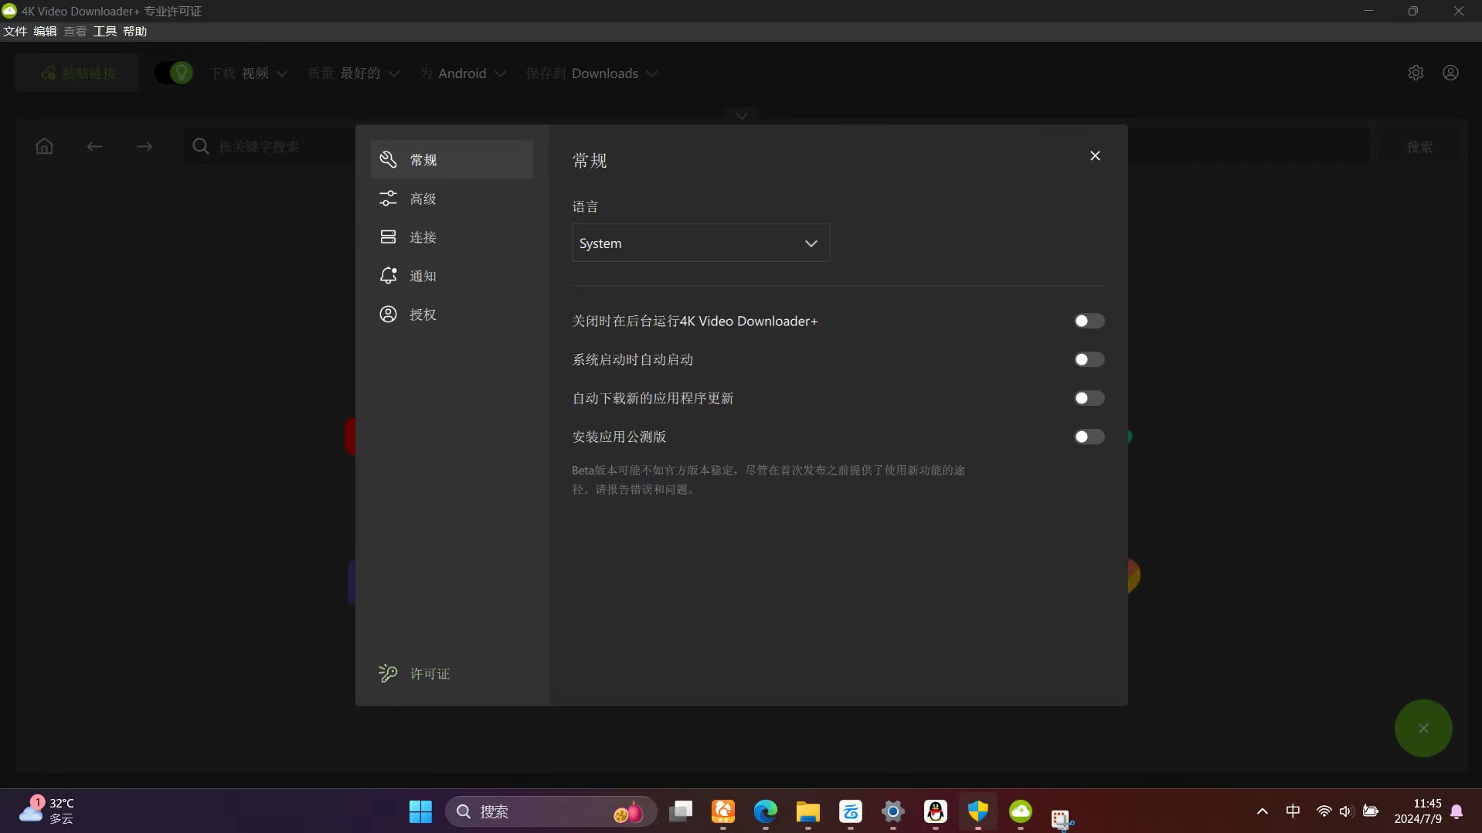Screen dimensions: 1482x833
Task: Open the user account icon
Action: (x=1450, y=72)
